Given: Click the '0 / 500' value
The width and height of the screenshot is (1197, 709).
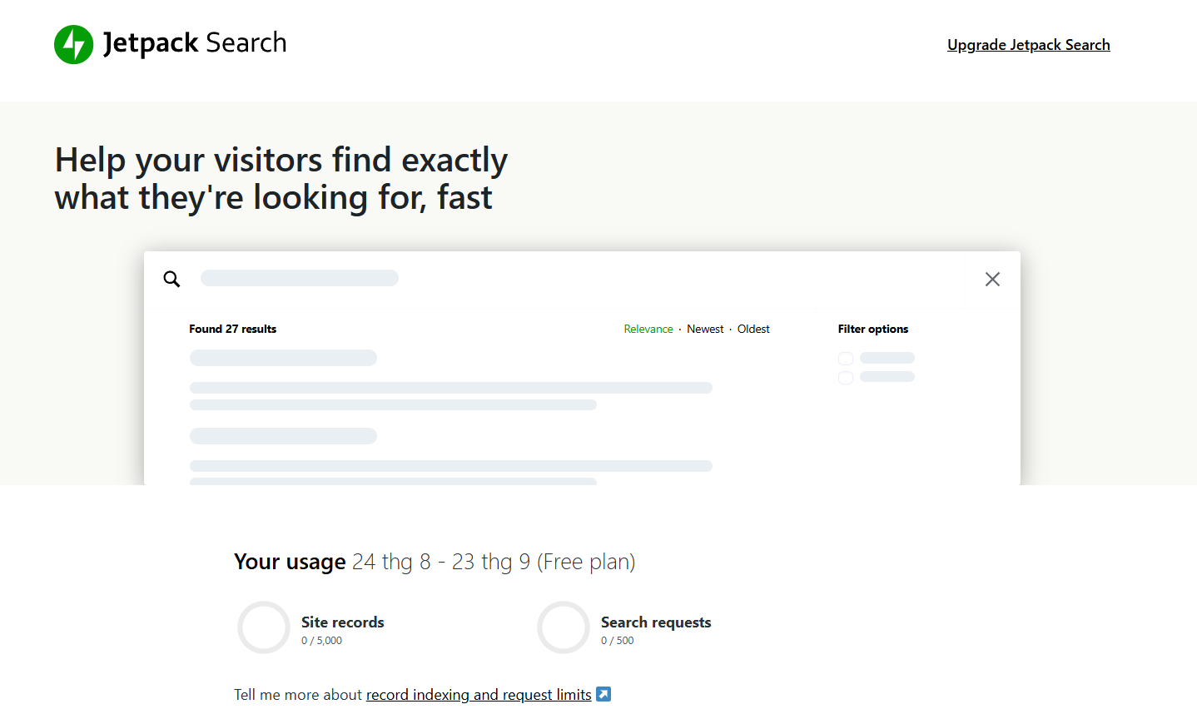Looking at the screenshot, I should pyautogui.click(x=617, y=641).
